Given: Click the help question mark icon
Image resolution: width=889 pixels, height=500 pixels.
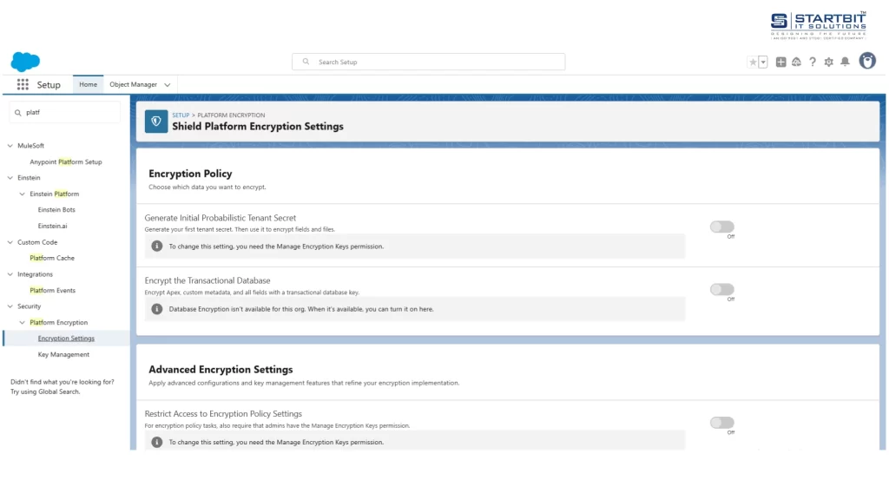Looking at the screenshot, I should tap(812, 62).
